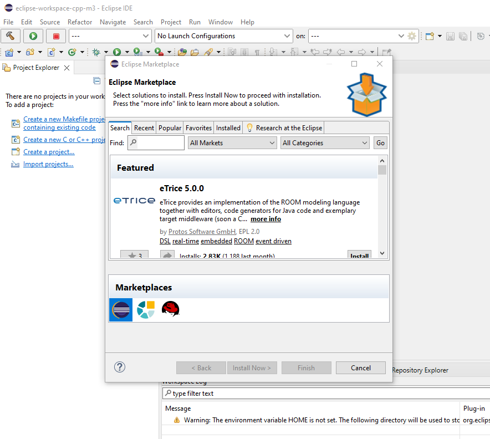The width and height of the screenshot is (490, 439).
Task: Open the Refactor menu
Action: [80, 22]
